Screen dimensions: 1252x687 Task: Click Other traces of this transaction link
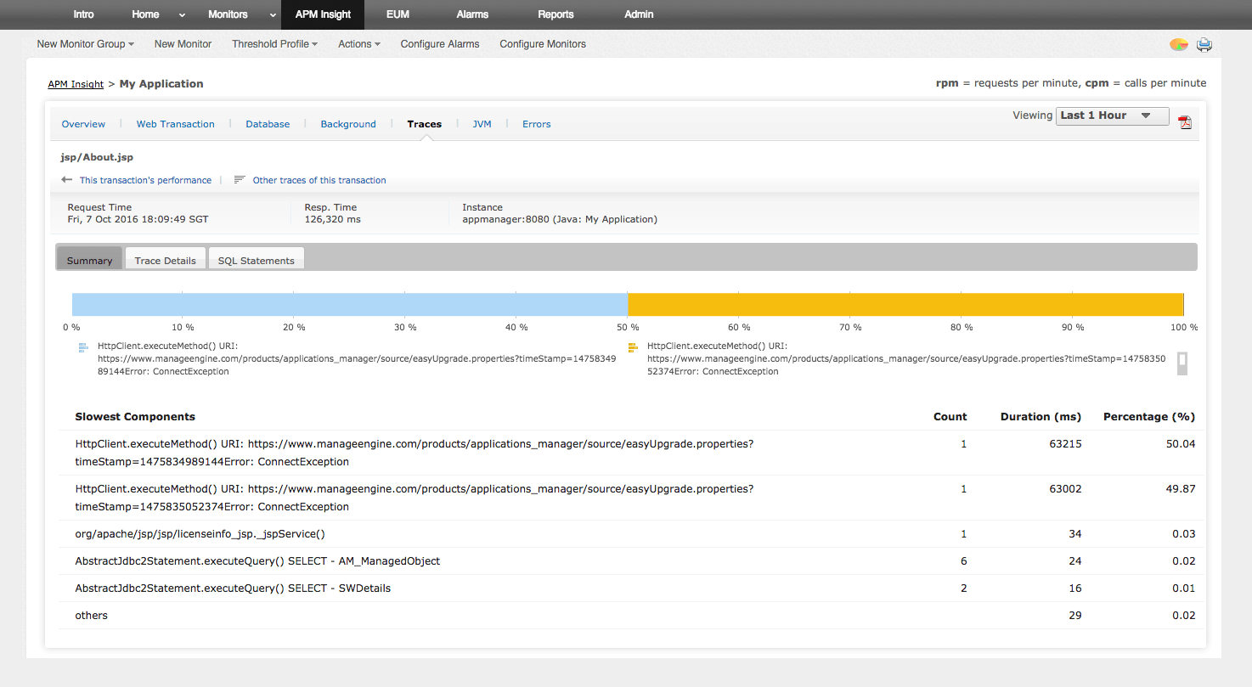pos(319,180)
